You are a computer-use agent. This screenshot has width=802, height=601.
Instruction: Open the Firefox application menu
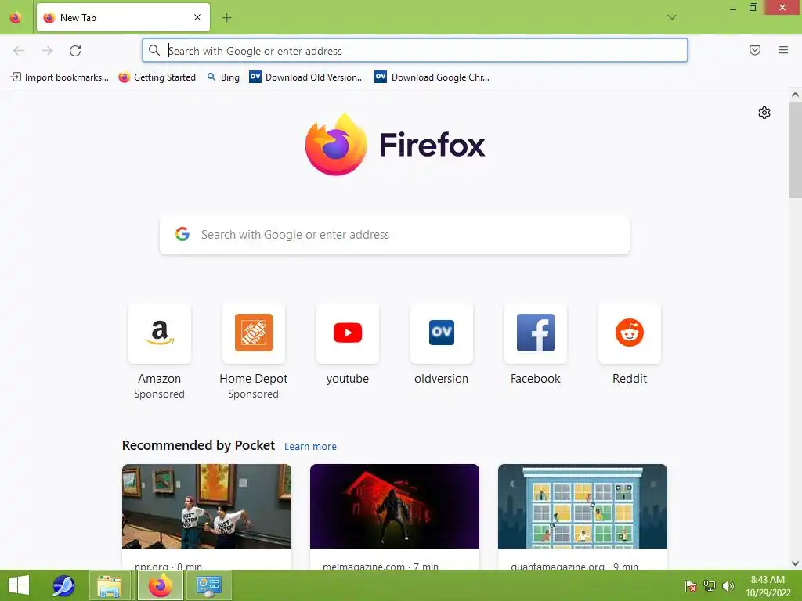click(782, 50)
